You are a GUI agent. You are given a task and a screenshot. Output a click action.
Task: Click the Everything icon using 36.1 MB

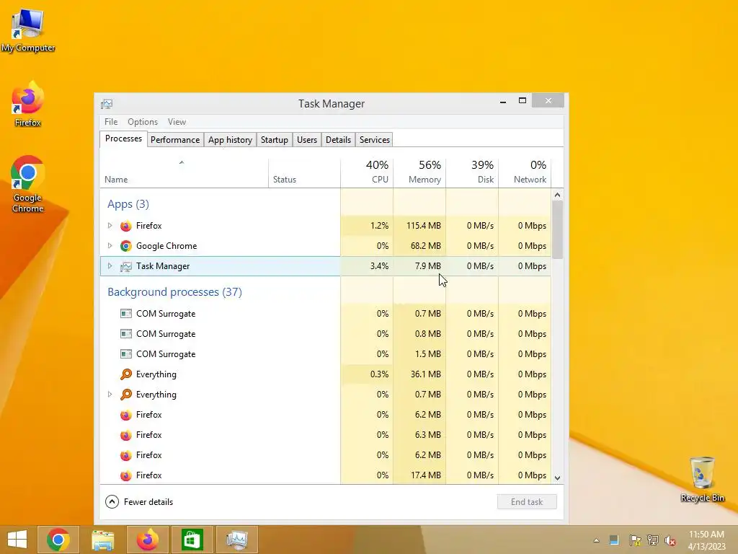[x=125, y=374]
